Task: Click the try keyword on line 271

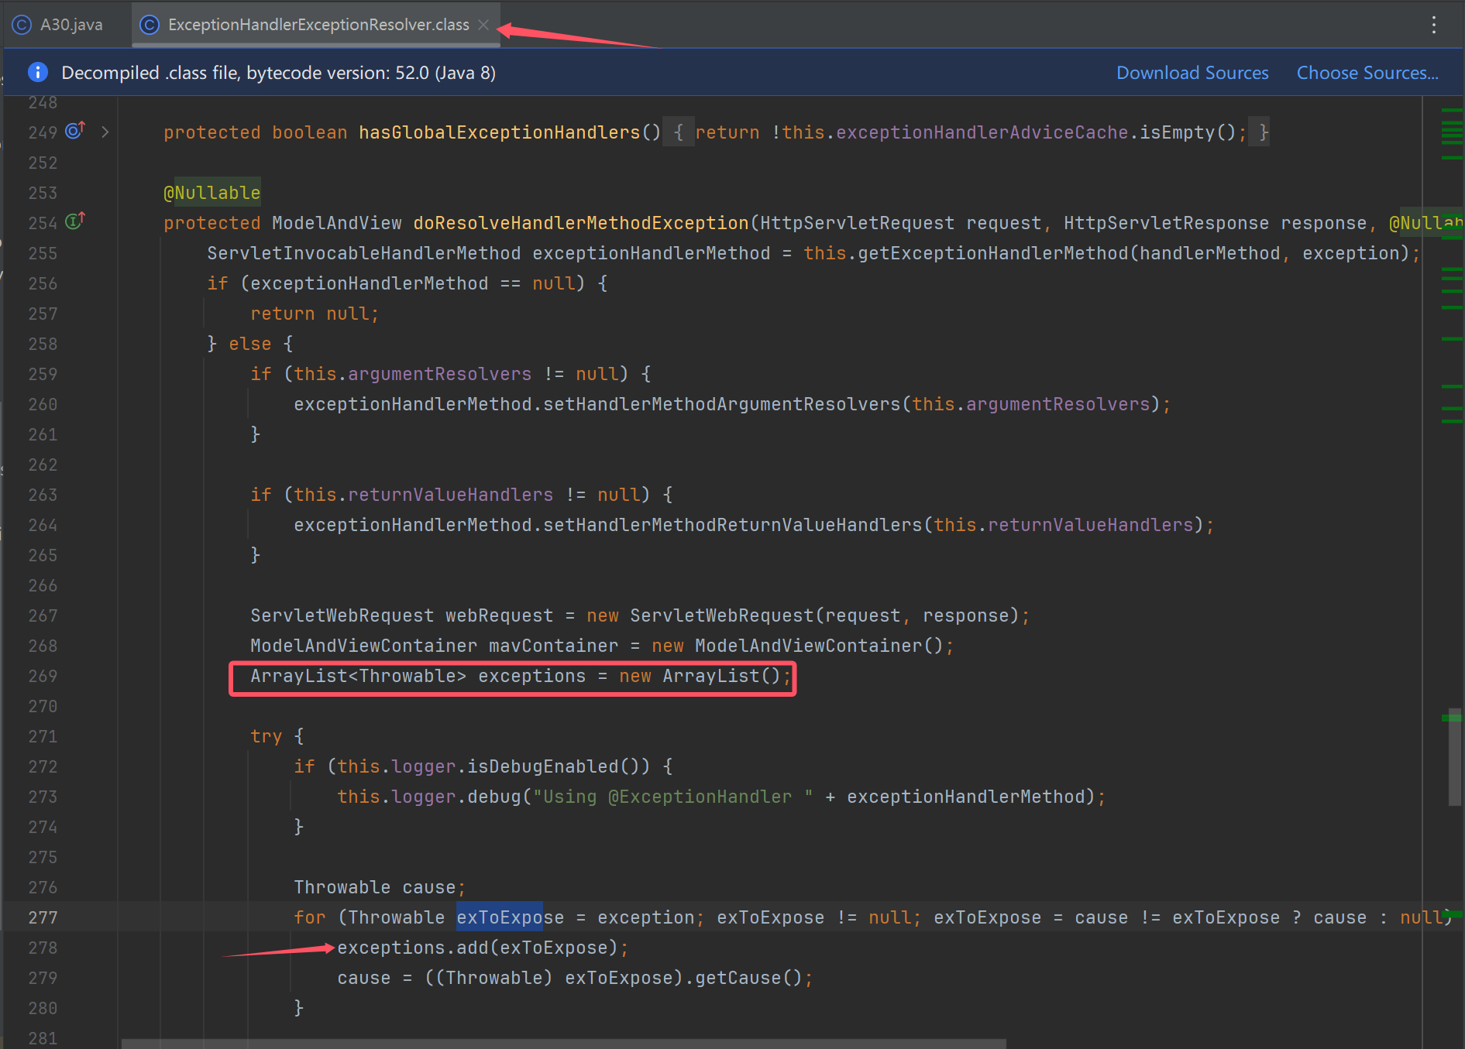Action: [x=266, y=736]
